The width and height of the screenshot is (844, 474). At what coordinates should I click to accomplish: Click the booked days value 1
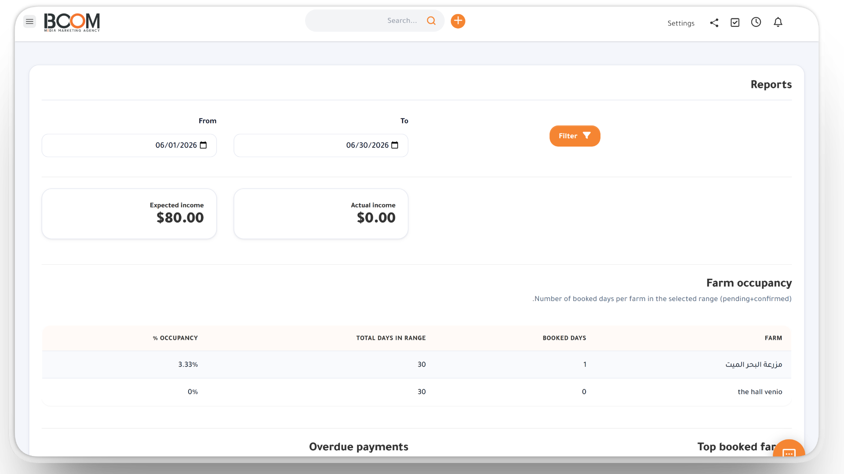point(585,364)
